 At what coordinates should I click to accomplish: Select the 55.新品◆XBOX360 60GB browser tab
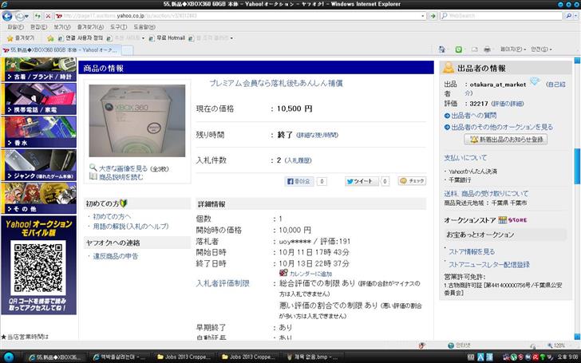(x=61, y=50)
